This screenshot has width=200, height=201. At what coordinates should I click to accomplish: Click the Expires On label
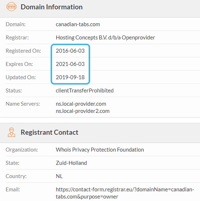click(x=19, y=64)
